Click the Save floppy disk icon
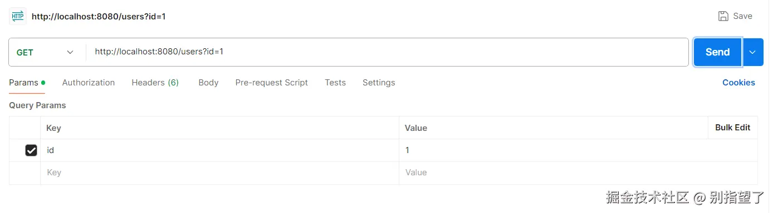 point(723,16)
